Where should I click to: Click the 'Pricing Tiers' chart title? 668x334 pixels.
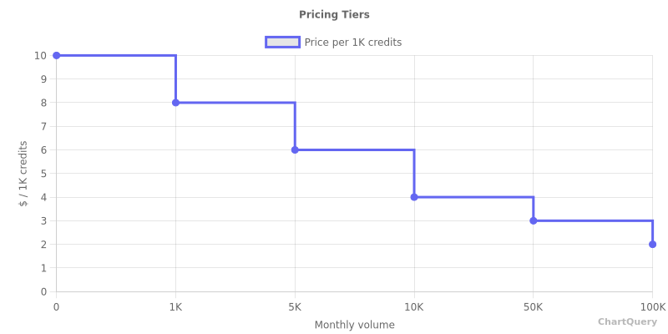[x=334, y=15]
